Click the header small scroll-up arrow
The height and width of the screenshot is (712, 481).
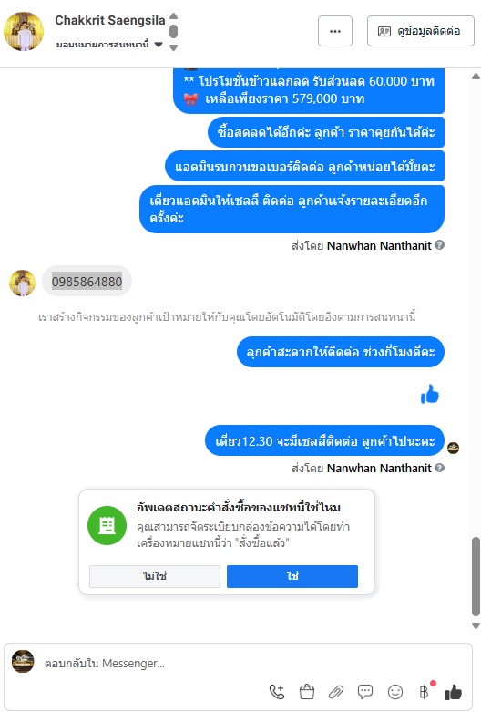(173, 16)
